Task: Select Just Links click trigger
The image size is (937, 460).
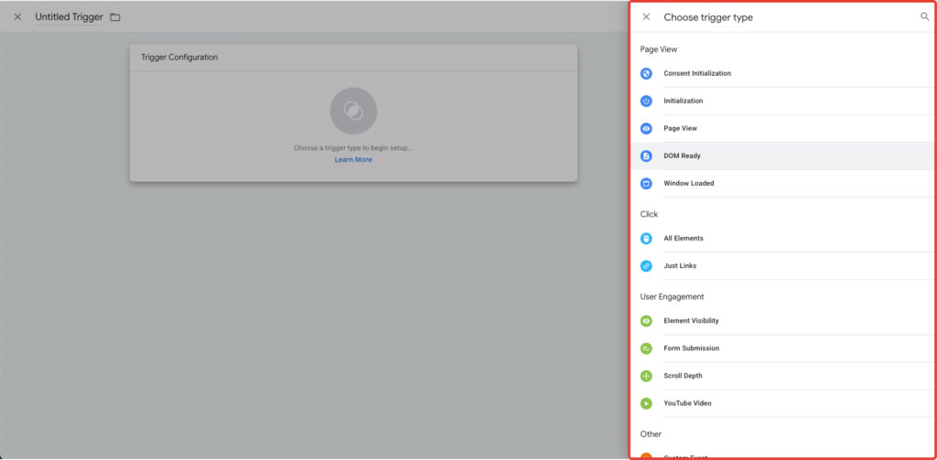Action: click(784, 266)
